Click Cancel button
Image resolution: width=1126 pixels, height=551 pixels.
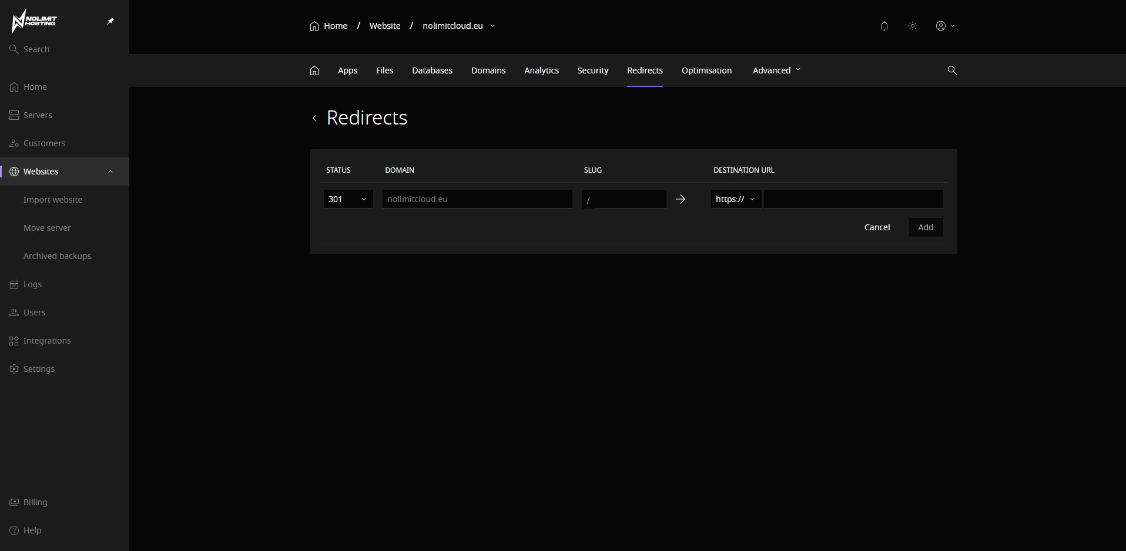(877, 227)
